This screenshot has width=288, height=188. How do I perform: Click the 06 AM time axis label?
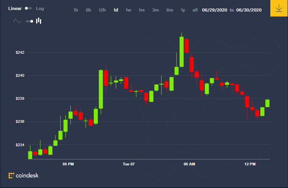[189, 164]
